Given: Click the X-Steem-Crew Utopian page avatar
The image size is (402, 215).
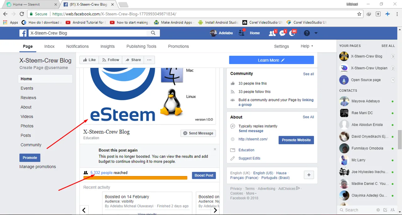Looking at the screenshot, I should (x=344, y=68).
